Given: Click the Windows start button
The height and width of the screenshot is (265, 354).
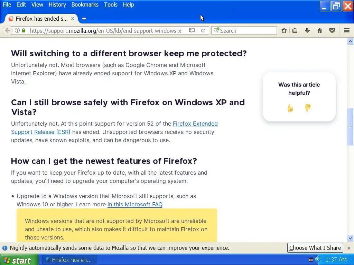Looking at the screenshot, I should click(x=19, y=259).
